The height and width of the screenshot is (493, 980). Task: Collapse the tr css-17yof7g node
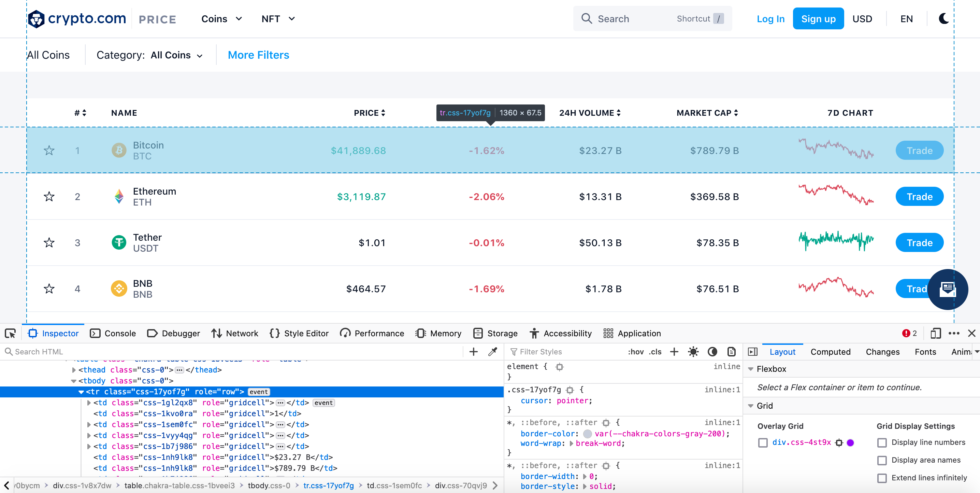(x=81, y=392)
